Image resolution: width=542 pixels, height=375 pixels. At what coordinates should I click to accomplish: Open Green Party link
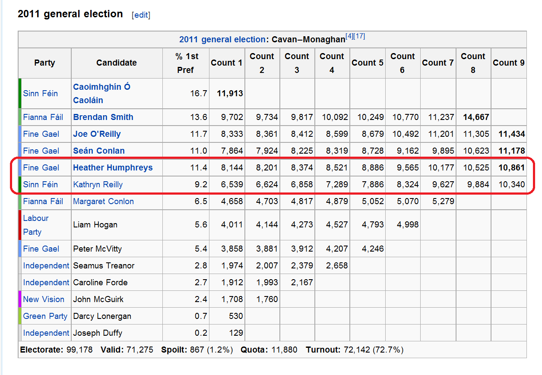(x=45, y=316)
